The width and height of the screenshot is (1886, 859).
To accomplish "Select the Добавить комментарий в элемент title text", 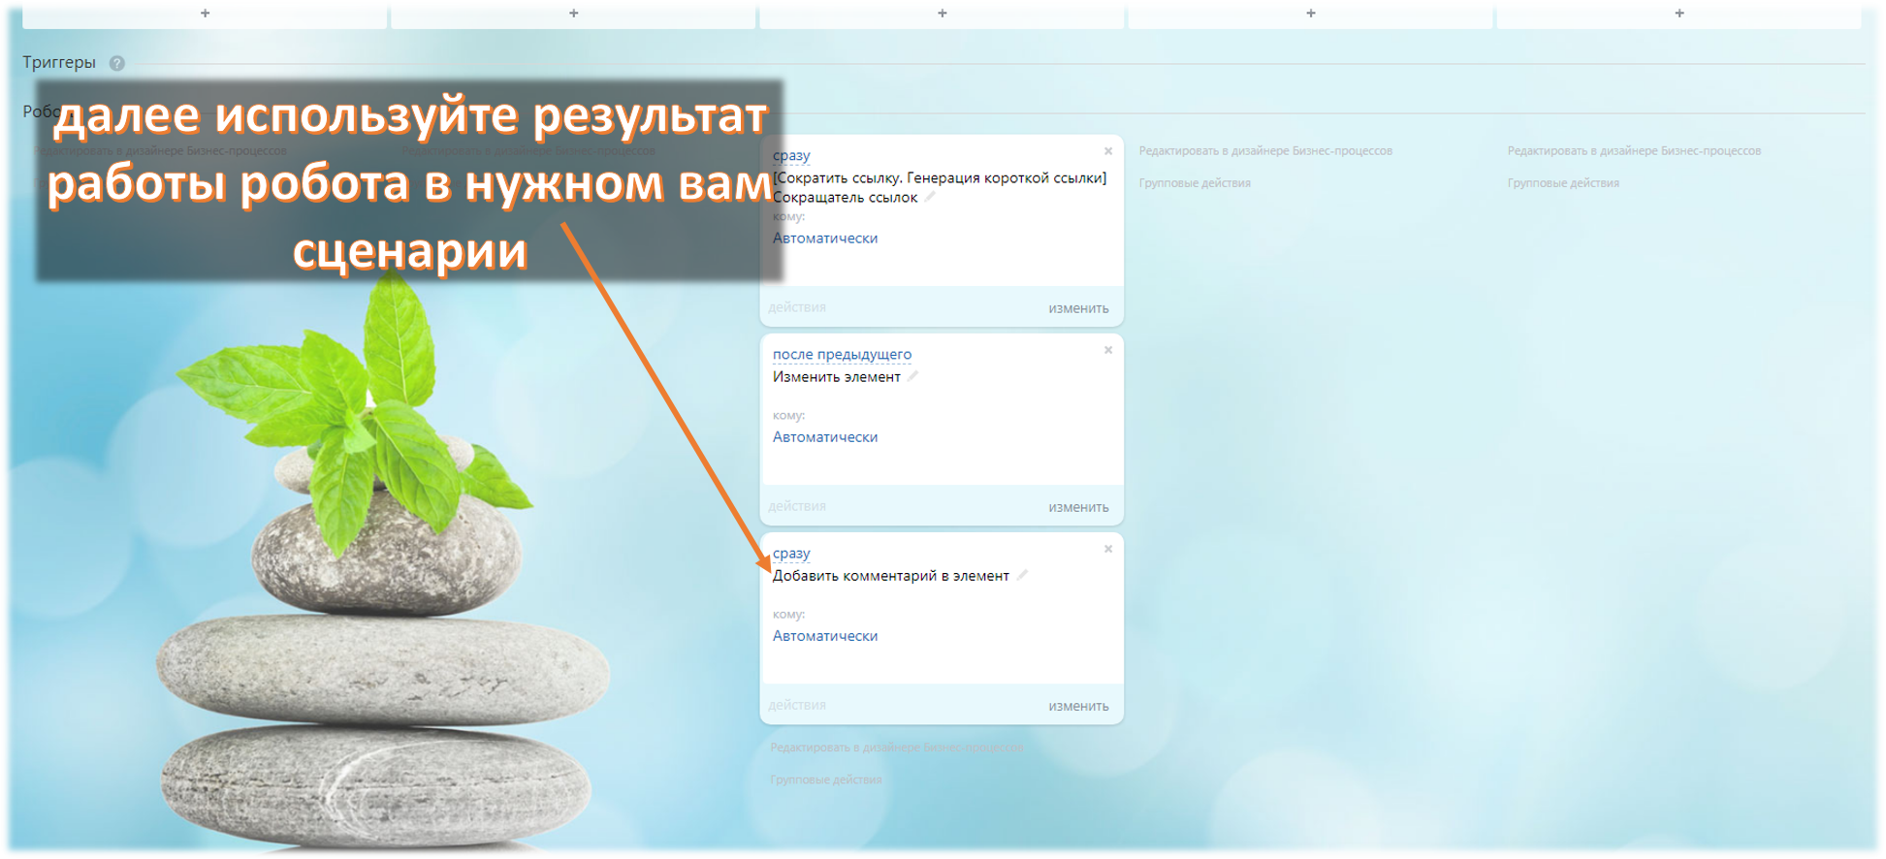I will 891,575.
